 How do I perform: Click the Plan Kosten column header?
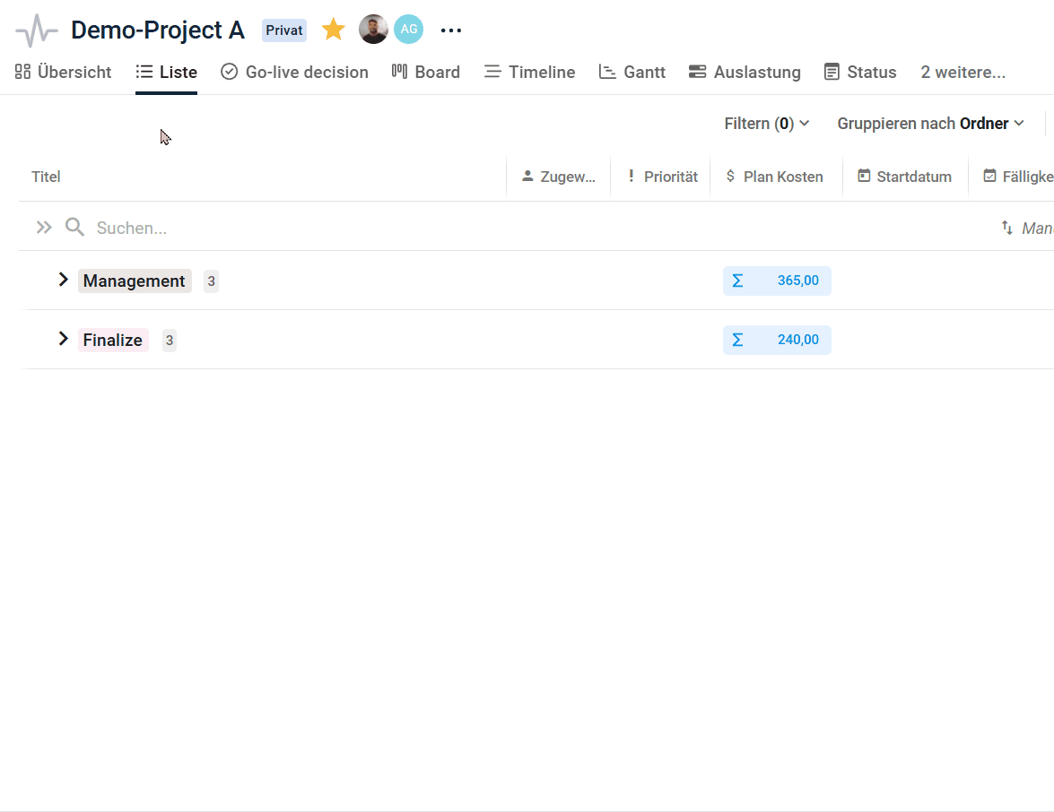click(775, 177)
